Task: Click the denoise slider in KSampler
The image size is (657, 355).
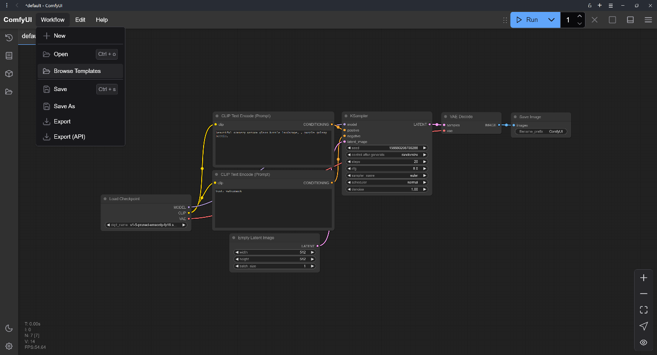Action: (x=387, y=189)
